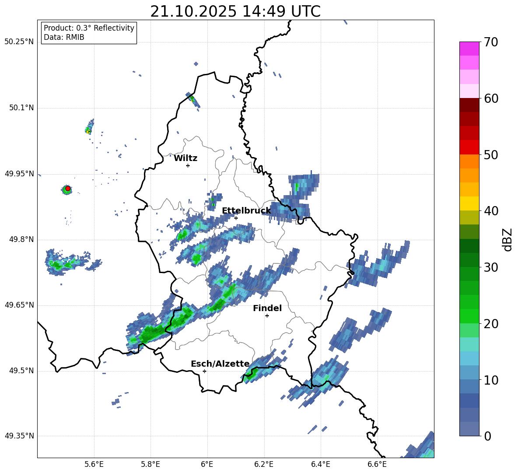Click the cross marker below Wiltz
This screenshot has width=518, height=473.
(x=188, y=165)
